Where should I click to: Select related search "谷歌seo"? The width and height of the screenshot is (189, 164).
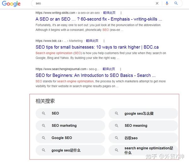pos(143,138)
